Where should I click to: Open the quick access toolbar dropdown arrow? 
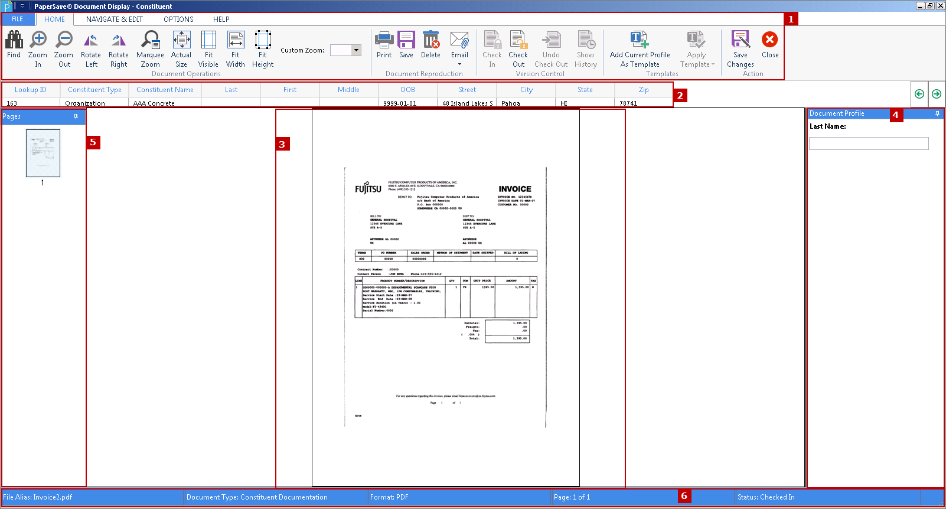[22, 6]
